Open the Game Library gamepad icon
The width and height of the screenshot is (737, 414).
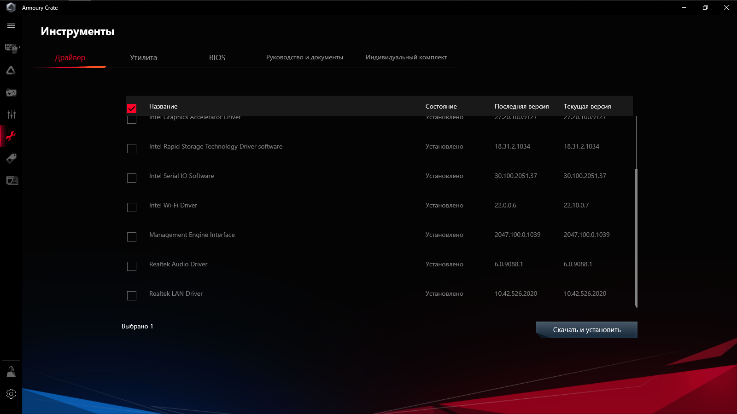tap(11, 92)
